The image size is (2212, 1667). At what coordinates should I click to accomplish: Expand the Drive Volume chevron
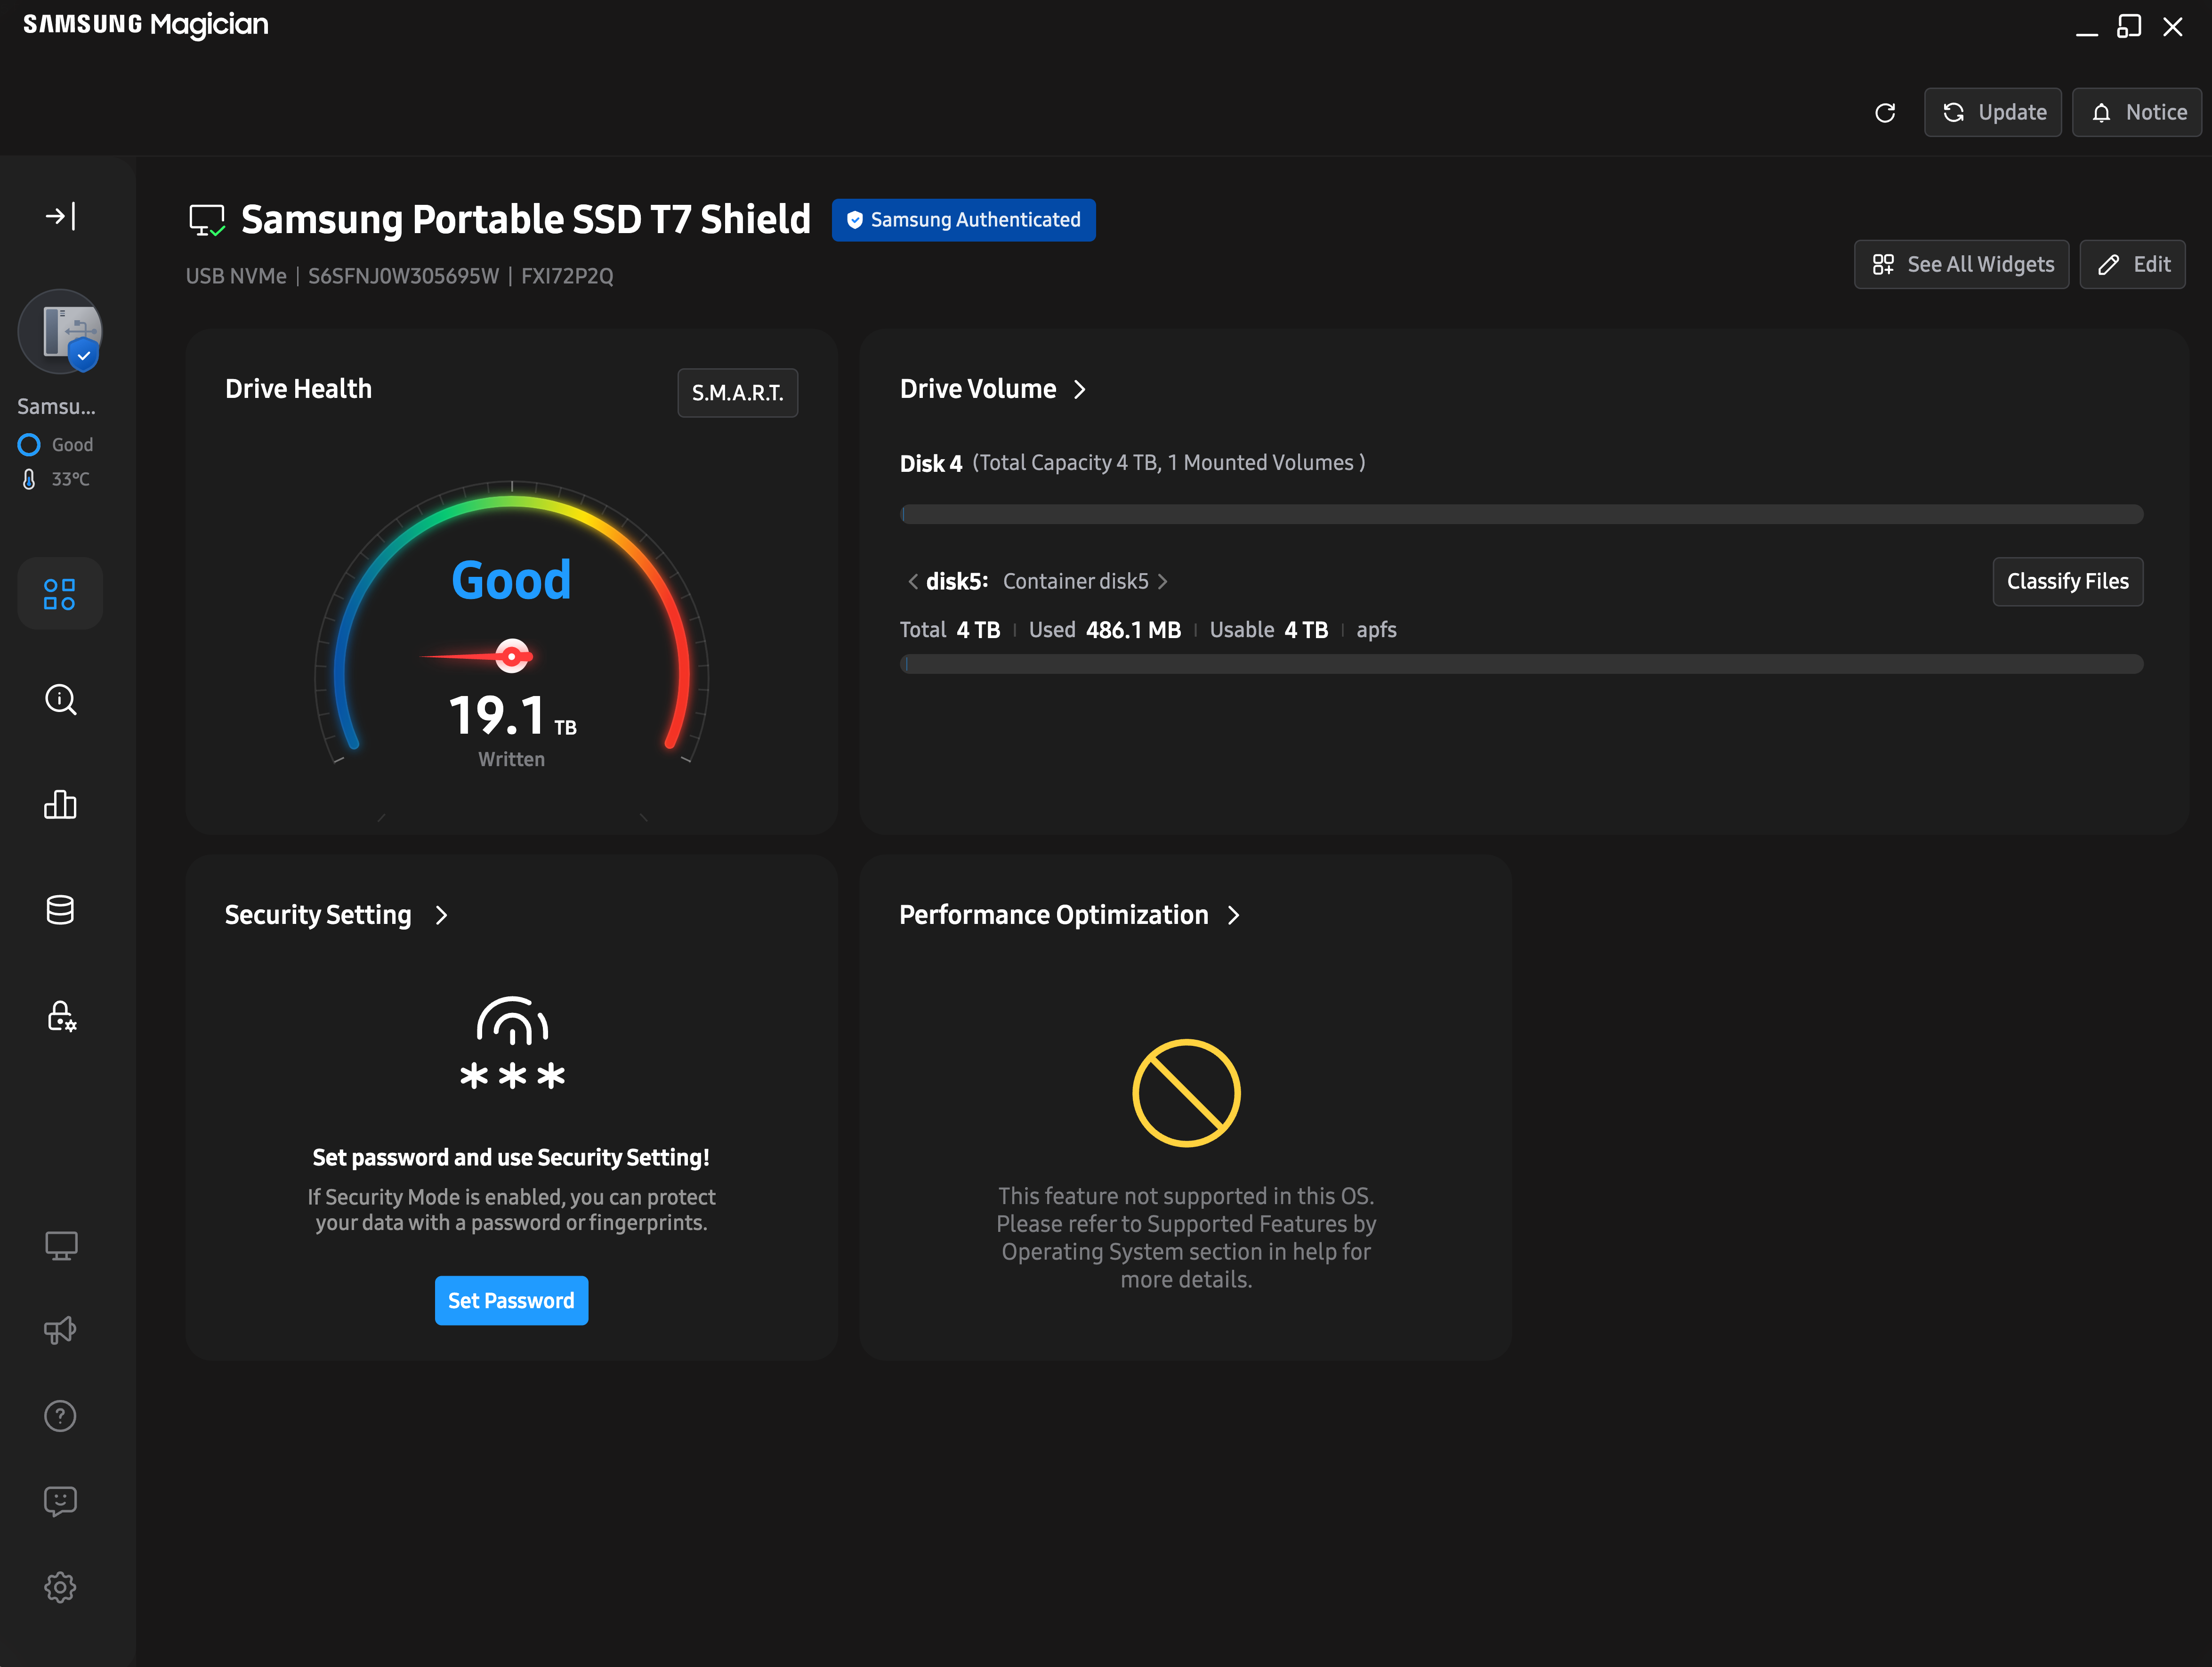click(x=1080, y=389)
